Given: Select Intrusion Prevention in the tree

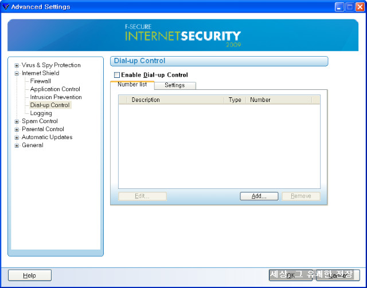Looking at the screenshot, I should (56, 97).
